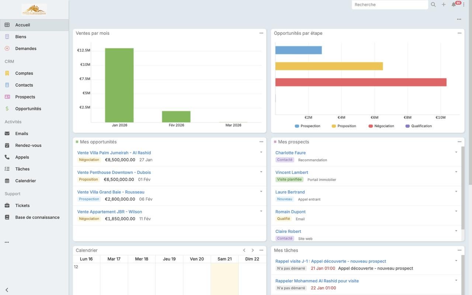
Task: Open the Ventes par mois panel menu
Action: 261,33
